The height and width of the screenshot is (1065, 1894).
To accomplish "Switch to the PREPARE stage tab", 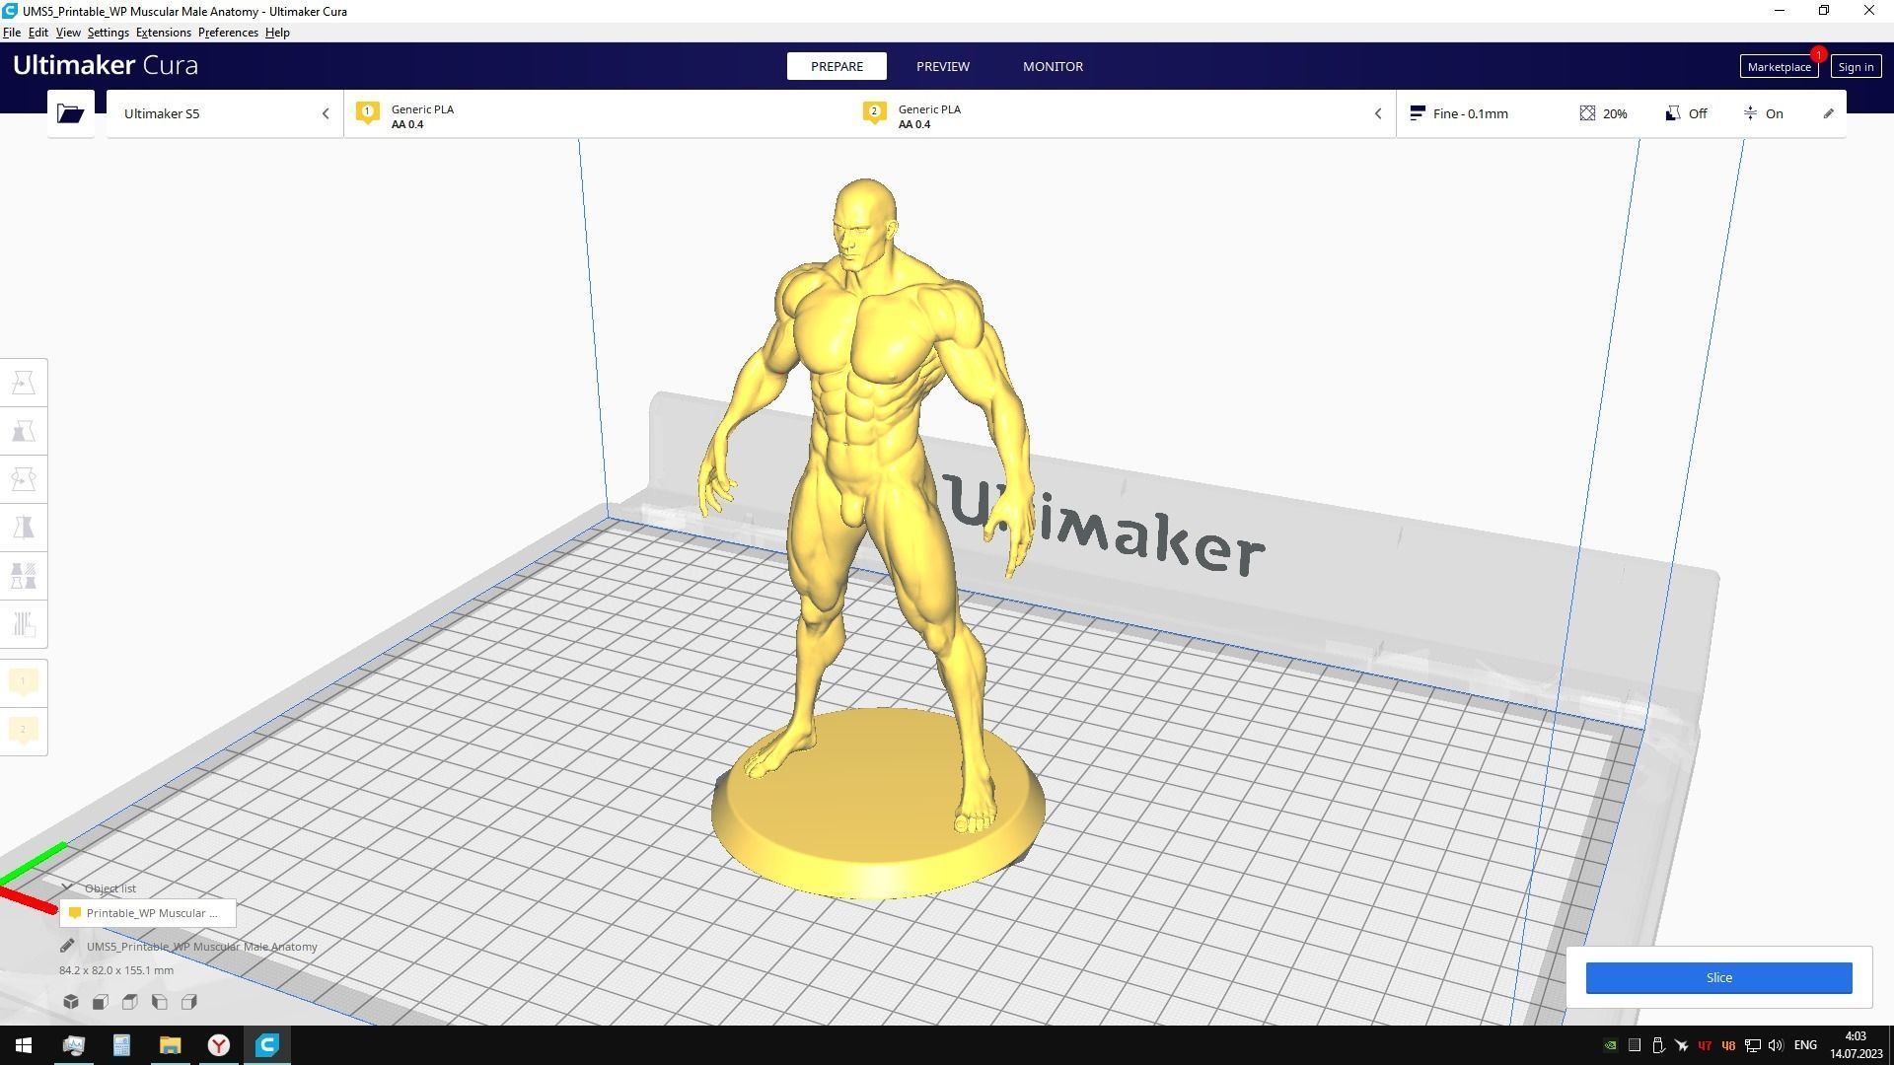I will (837, 66).
